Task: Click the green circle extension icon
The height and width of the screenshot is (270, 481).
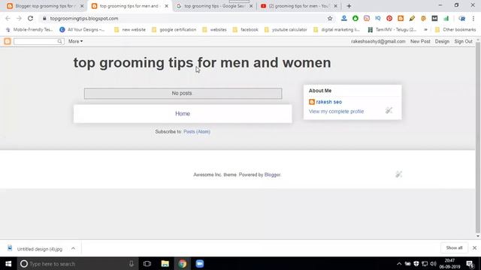Action: 355,18
